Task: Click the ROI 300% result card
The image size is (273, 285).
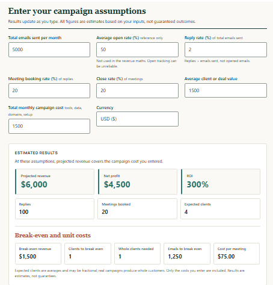Action: click(221, 181)
